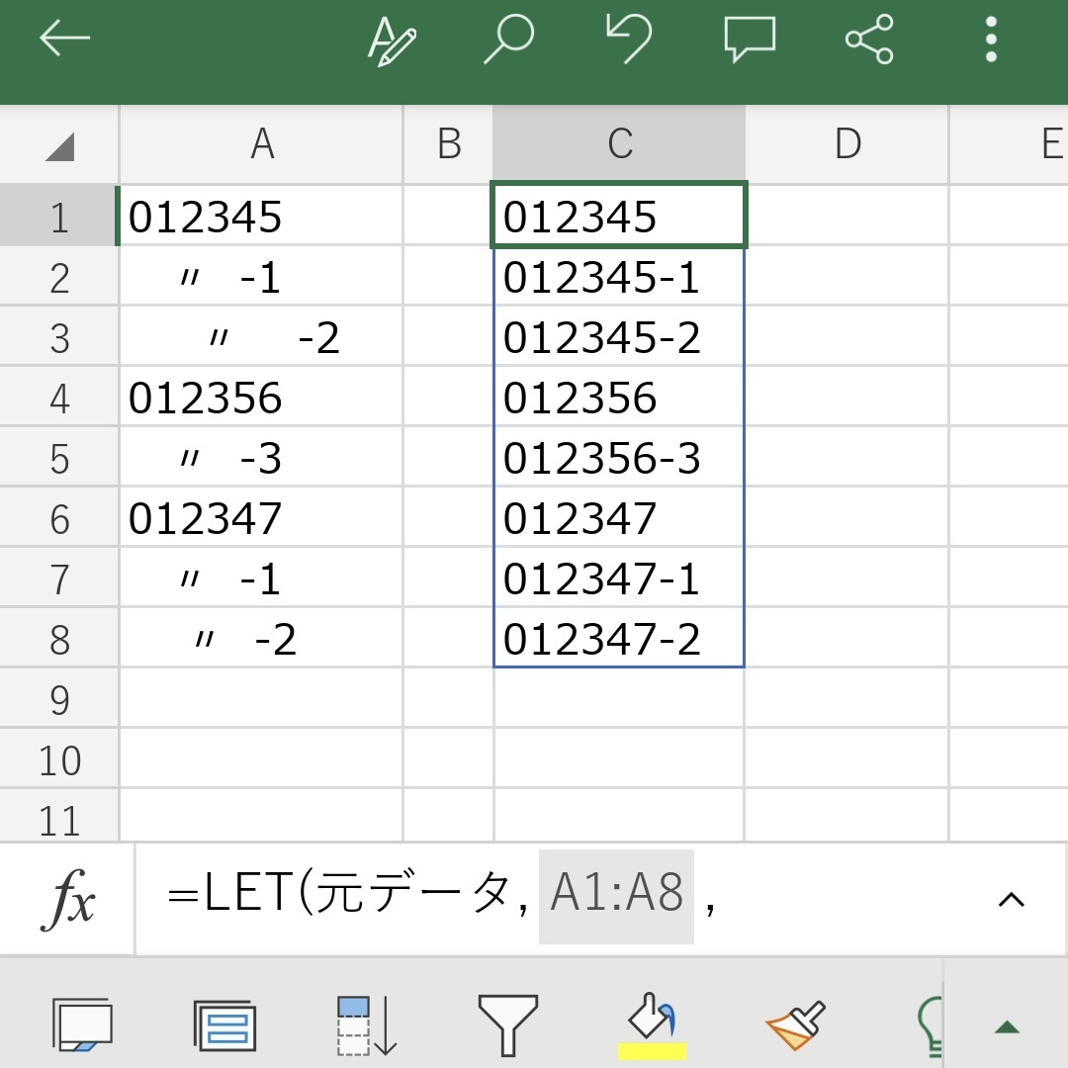
Task: Apply the yellow fill color bucket
Action: click(652, 1024)
